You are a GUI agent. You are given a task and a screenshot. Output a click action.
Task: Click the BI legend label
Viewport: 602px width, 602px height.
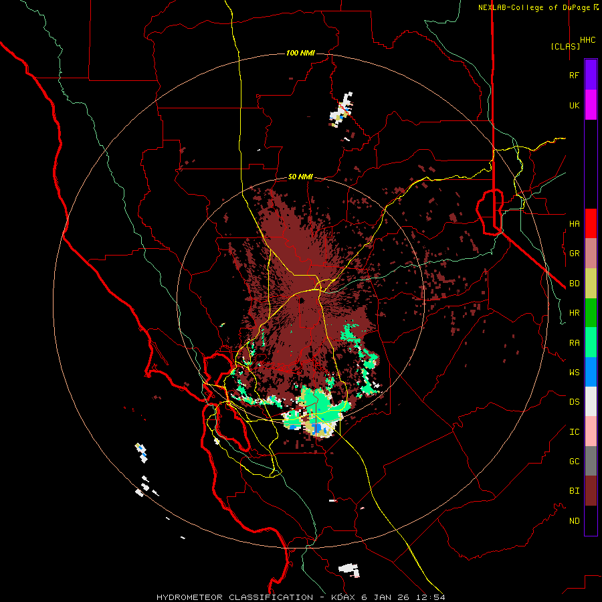574,491
